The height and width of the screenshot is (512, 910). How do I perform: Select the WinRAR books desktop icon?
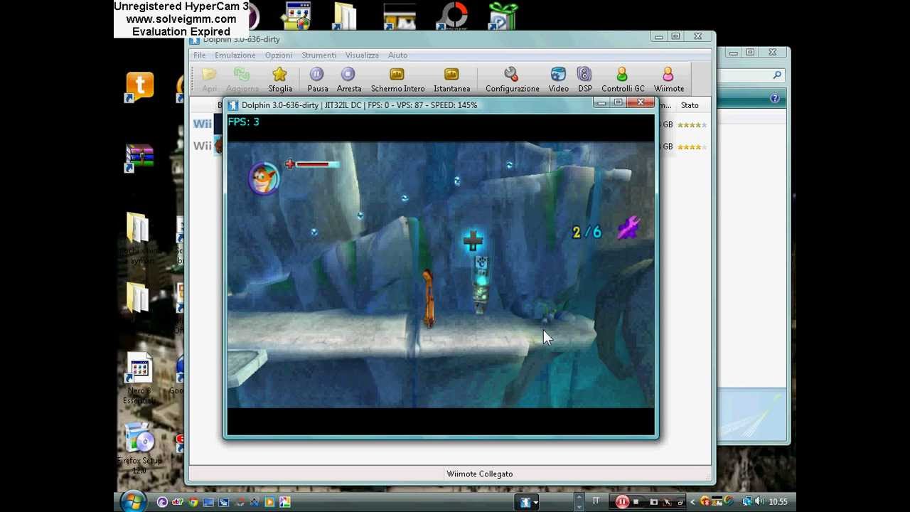click(x=139, y=158)
